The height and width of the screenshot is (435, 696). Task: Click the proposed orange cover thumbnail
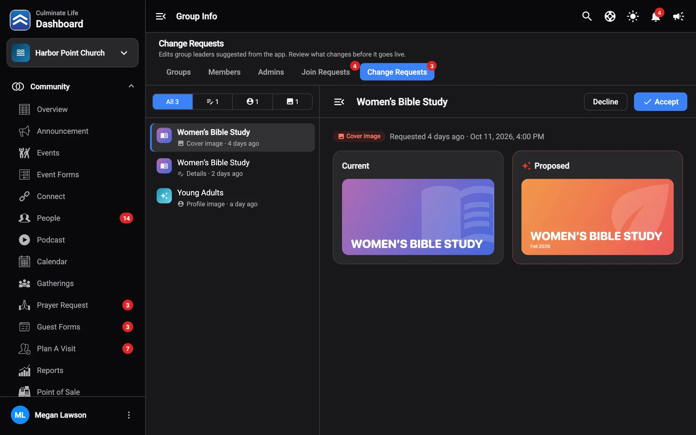[597, 217]
